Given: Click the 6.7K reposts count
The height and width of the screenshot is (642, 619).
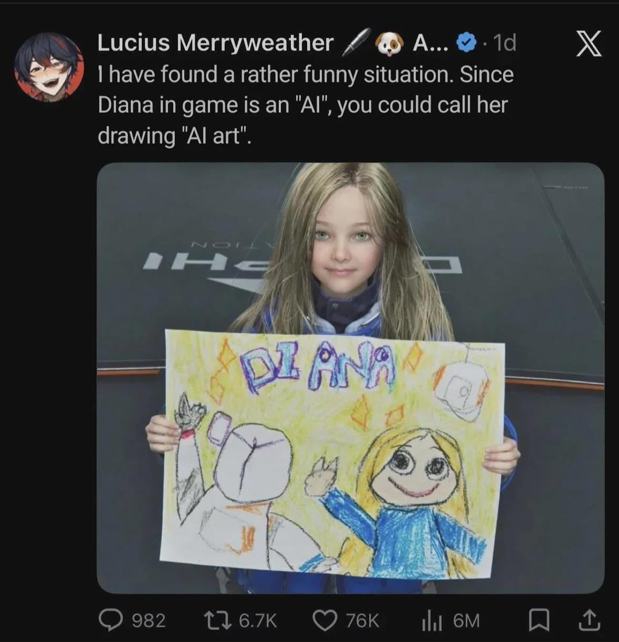Looking at the screenshot, I should (x=258, y=620).
